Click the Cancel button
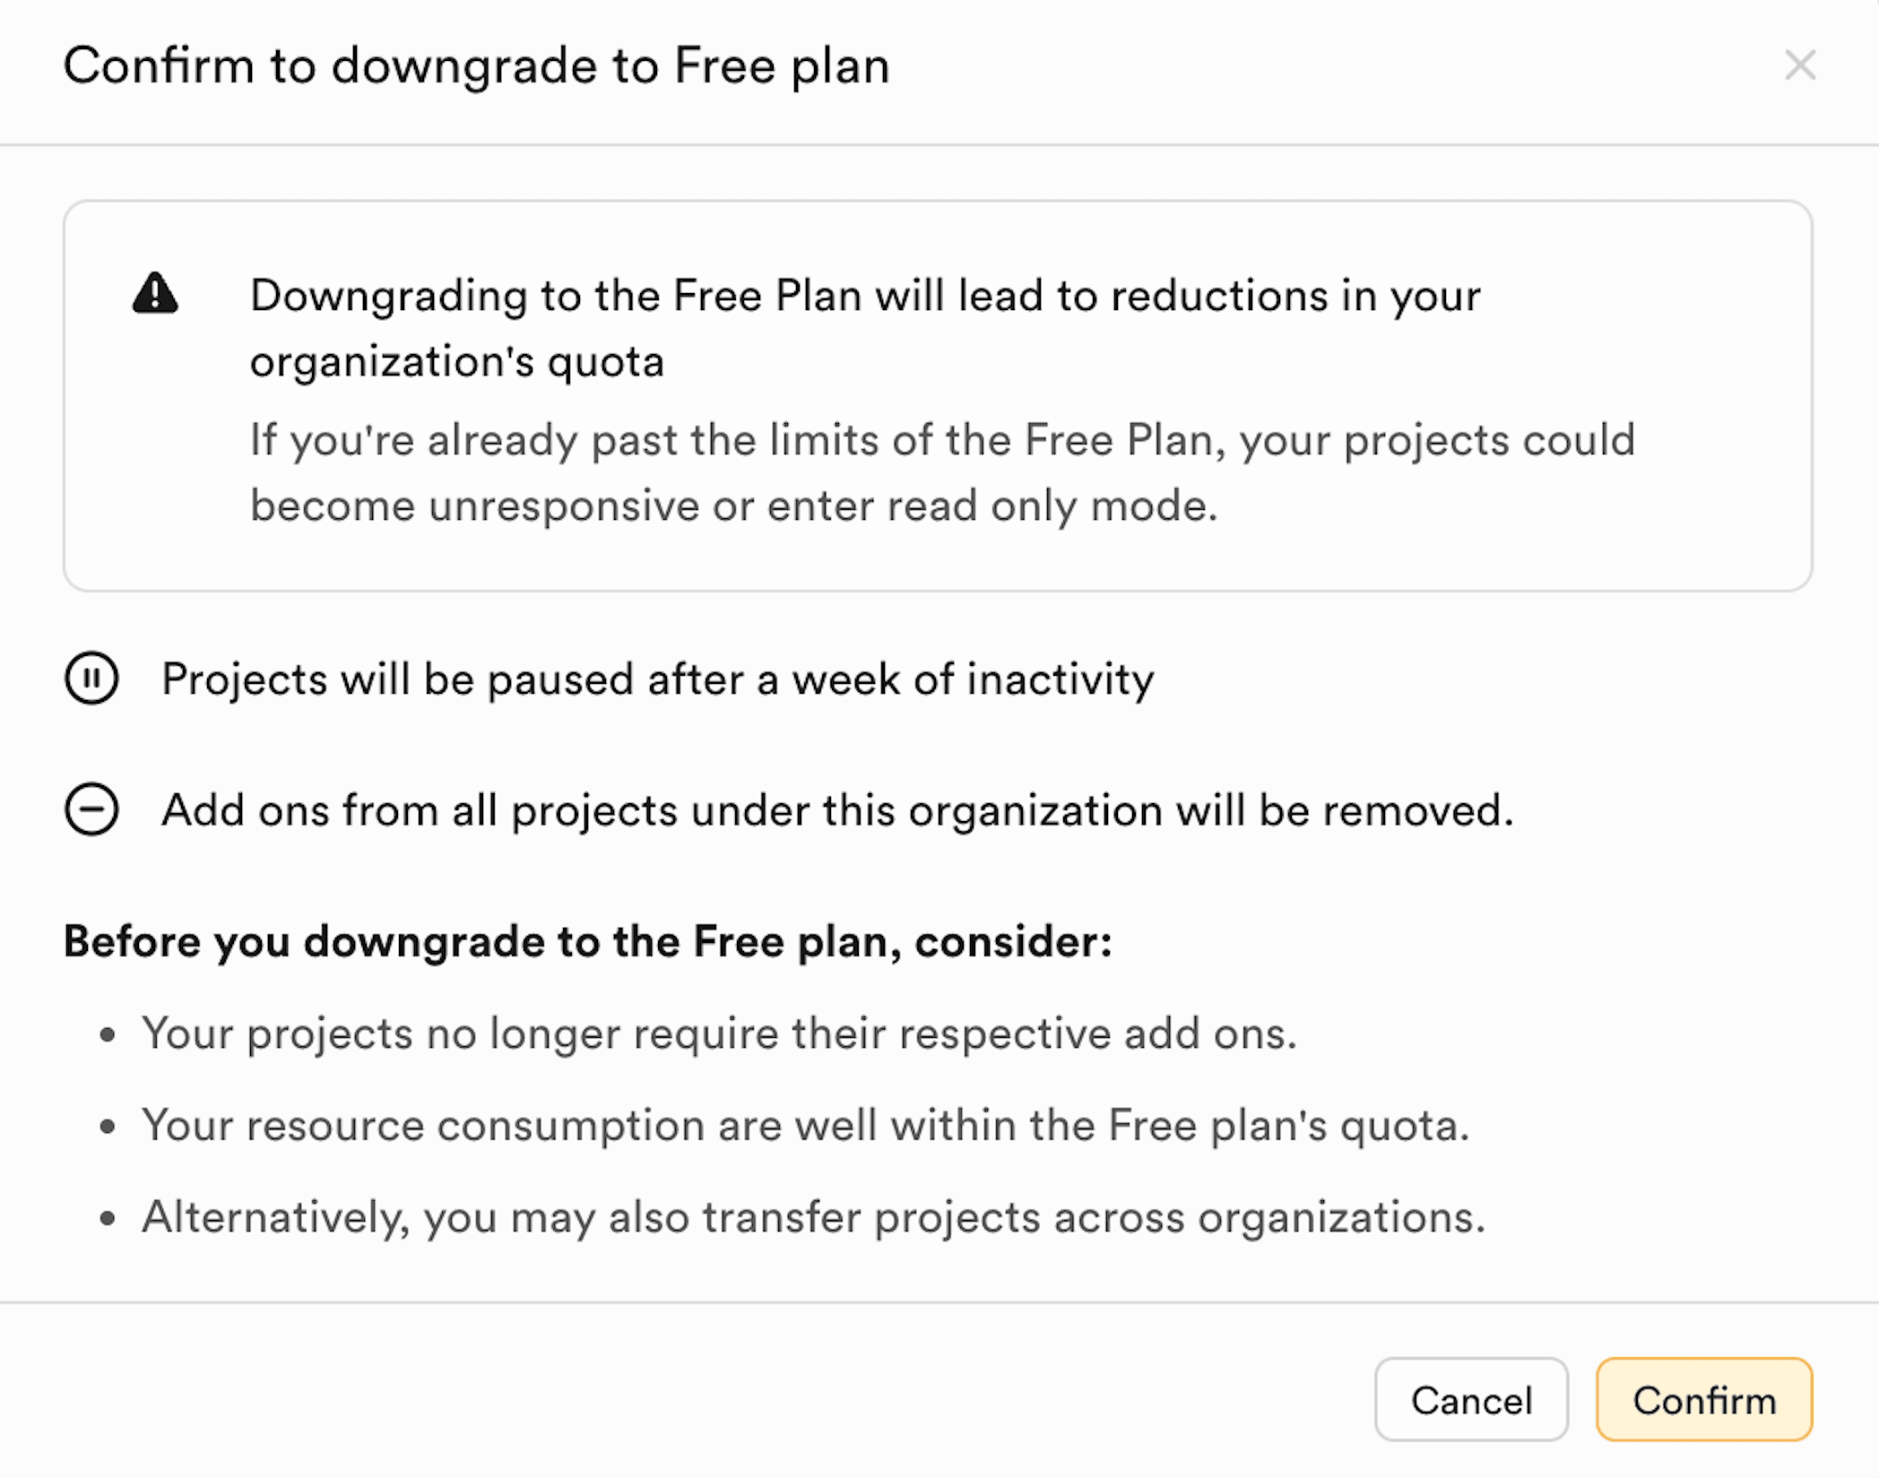Screen dimensions: 1879x1478 [x=1471, y=1400]
